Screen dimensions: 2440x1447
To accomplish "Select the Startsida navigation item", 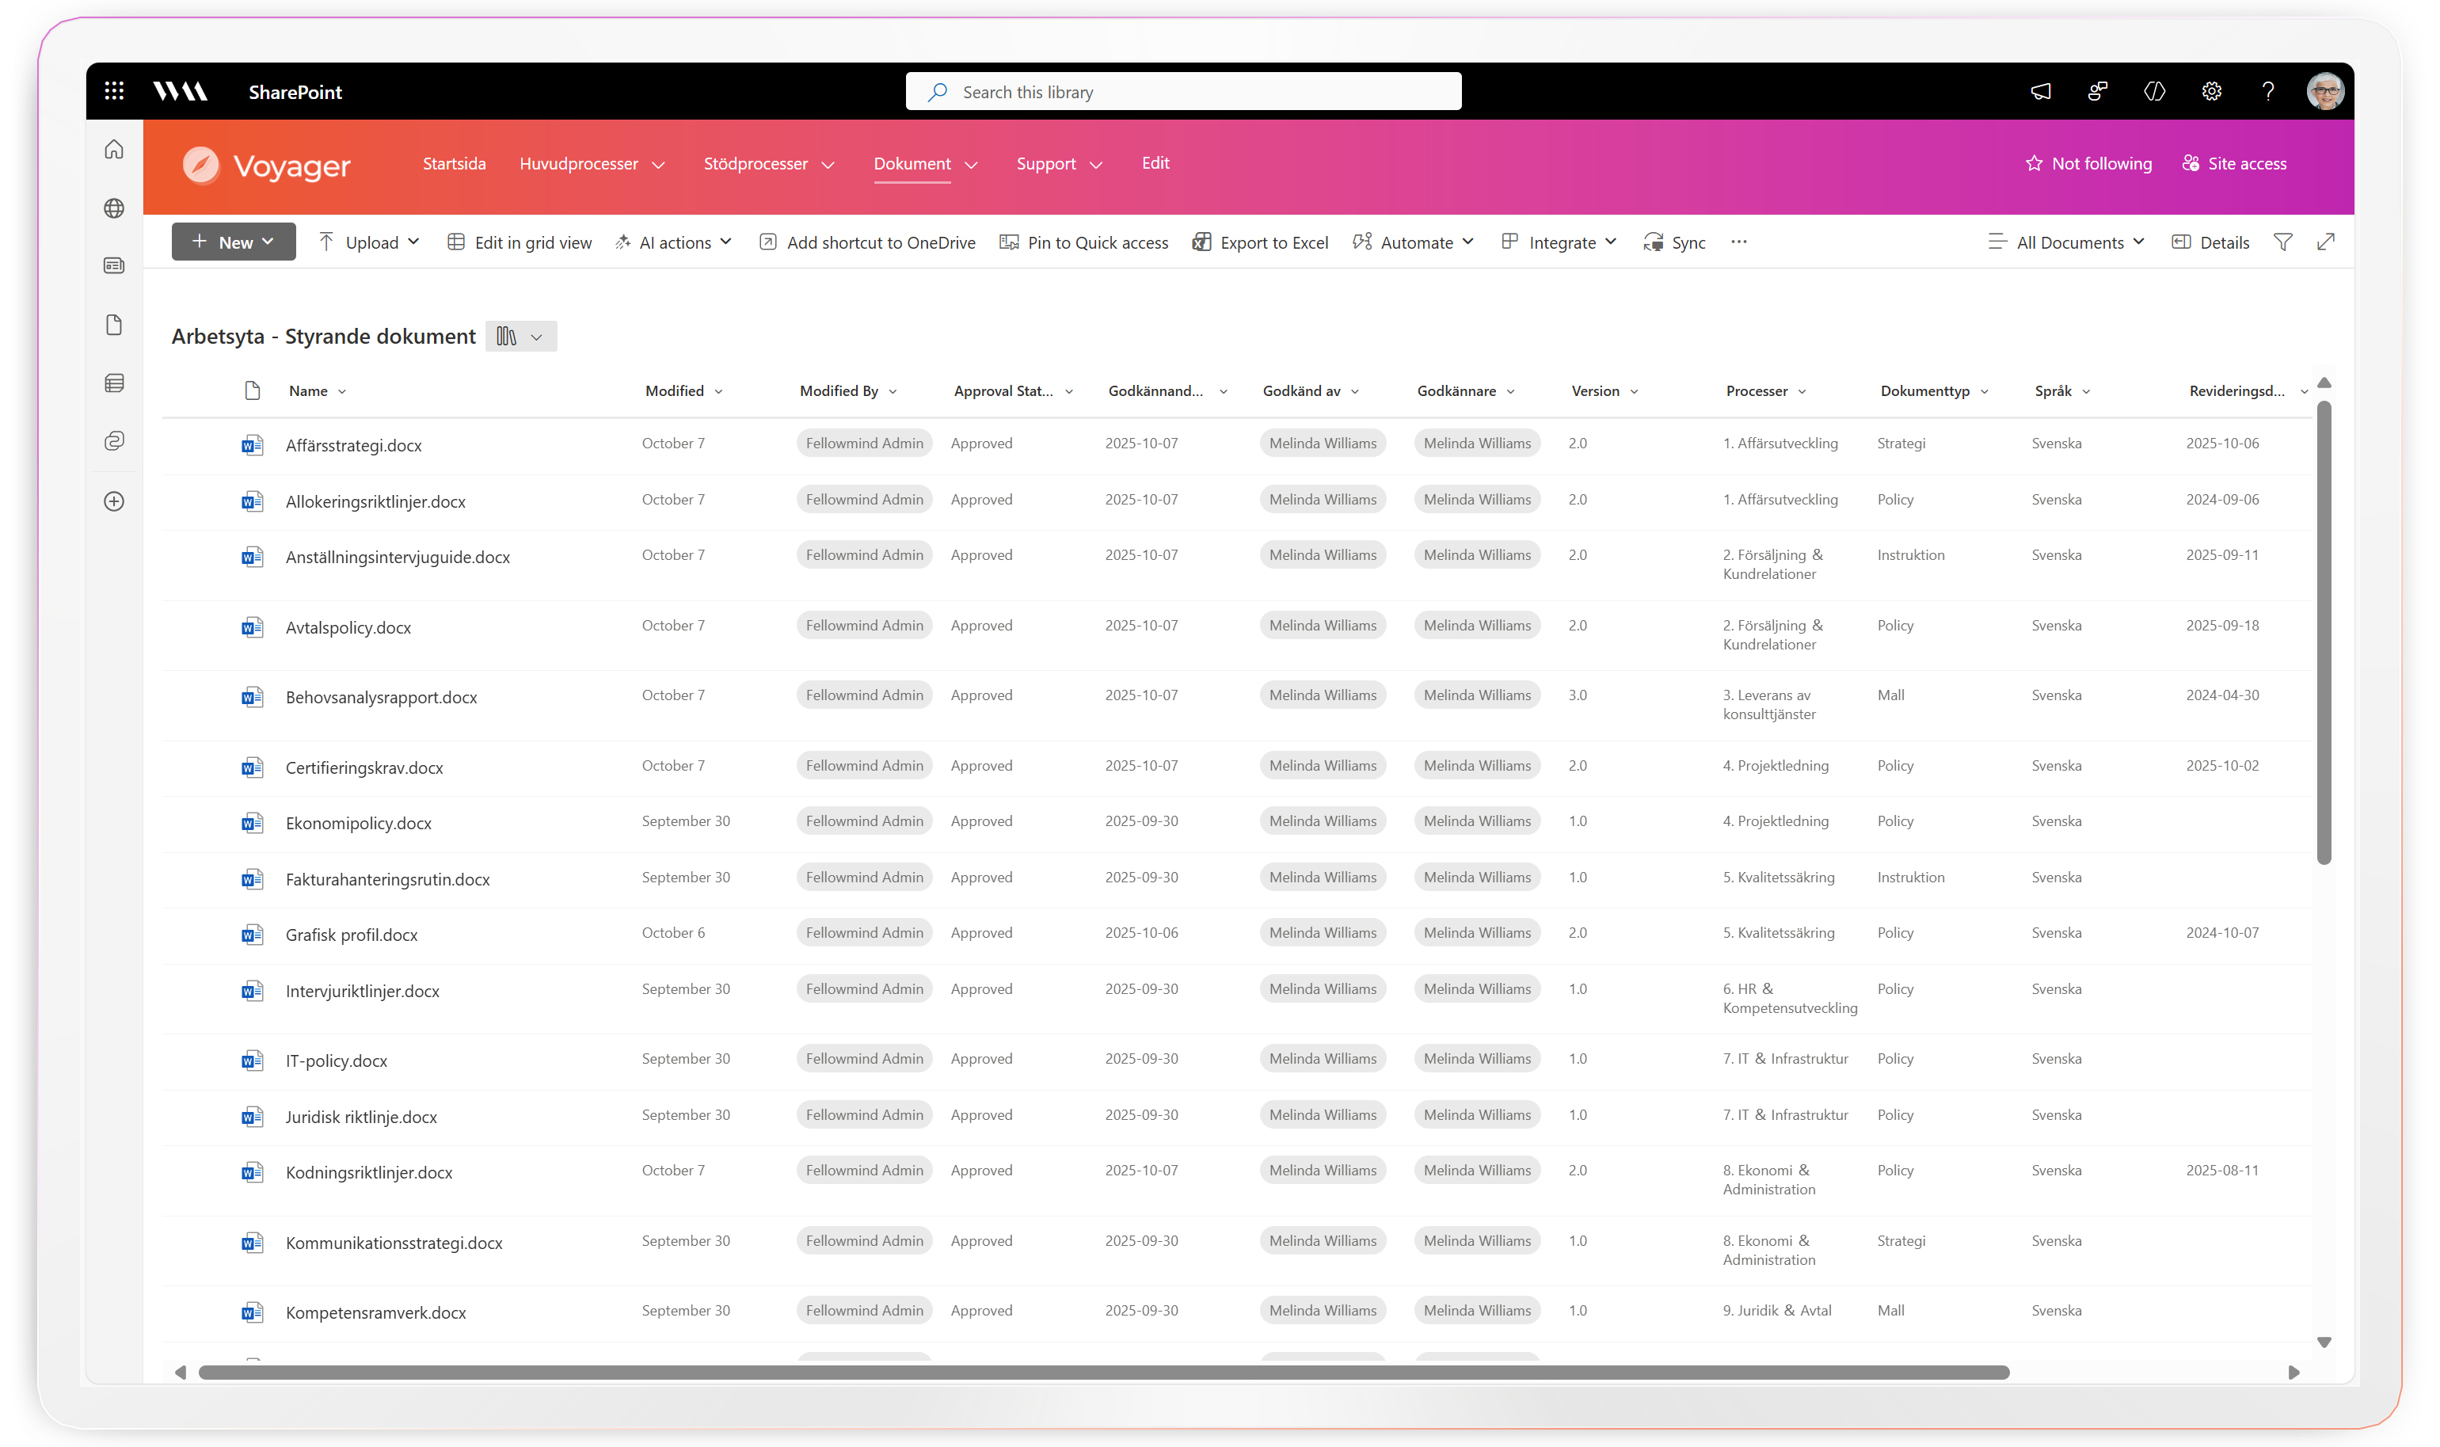I will (x=453, y=164).
